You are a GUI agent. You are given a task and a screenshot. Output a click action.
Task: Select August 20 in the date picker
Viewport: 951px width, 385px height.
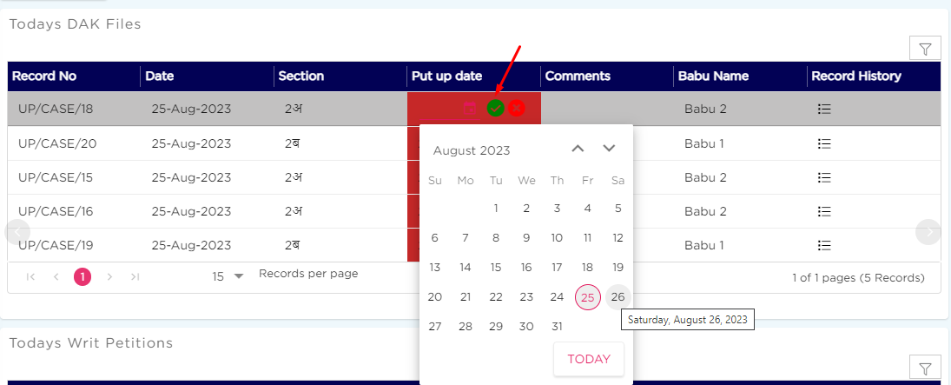pos(435,297)
